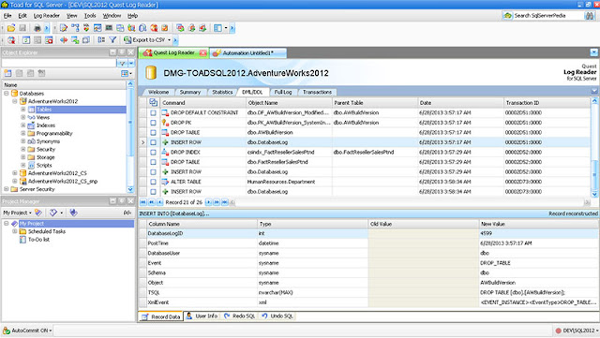The width and height of the screenshot is (600, 338).
Task: Click the Object Explorer search input field
Action: pyautogui.click(x=58, y=63)
